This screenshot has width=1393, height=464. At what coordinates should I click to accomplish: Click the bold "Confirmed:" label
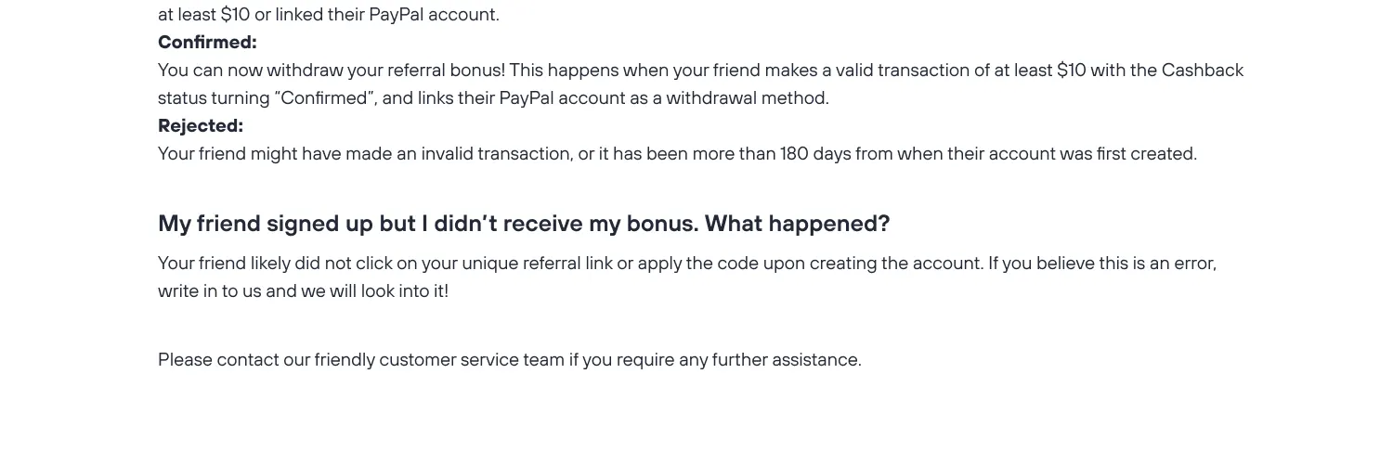point(207,43)
